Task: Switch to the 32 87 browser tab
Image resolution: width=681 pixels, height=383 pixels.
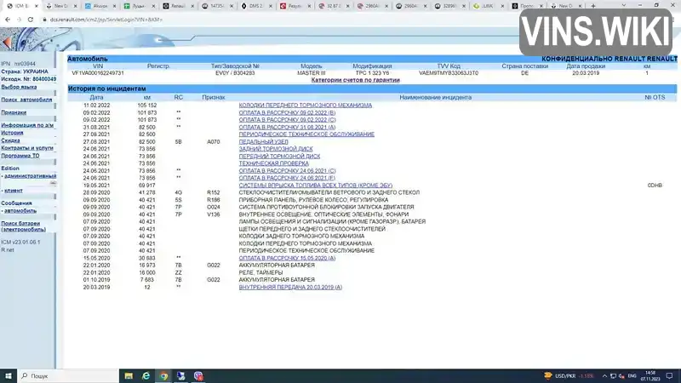Action: [x=334, y=6]
